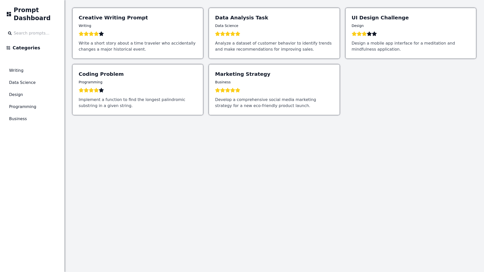This screenshot has height=272, width=484.
Task: Click the search magnifier icon
Action: pos(10,33)
